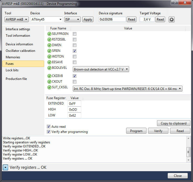Open Lock bits page
Viewport: 193px width, 182px height.
tap(12, 70)
